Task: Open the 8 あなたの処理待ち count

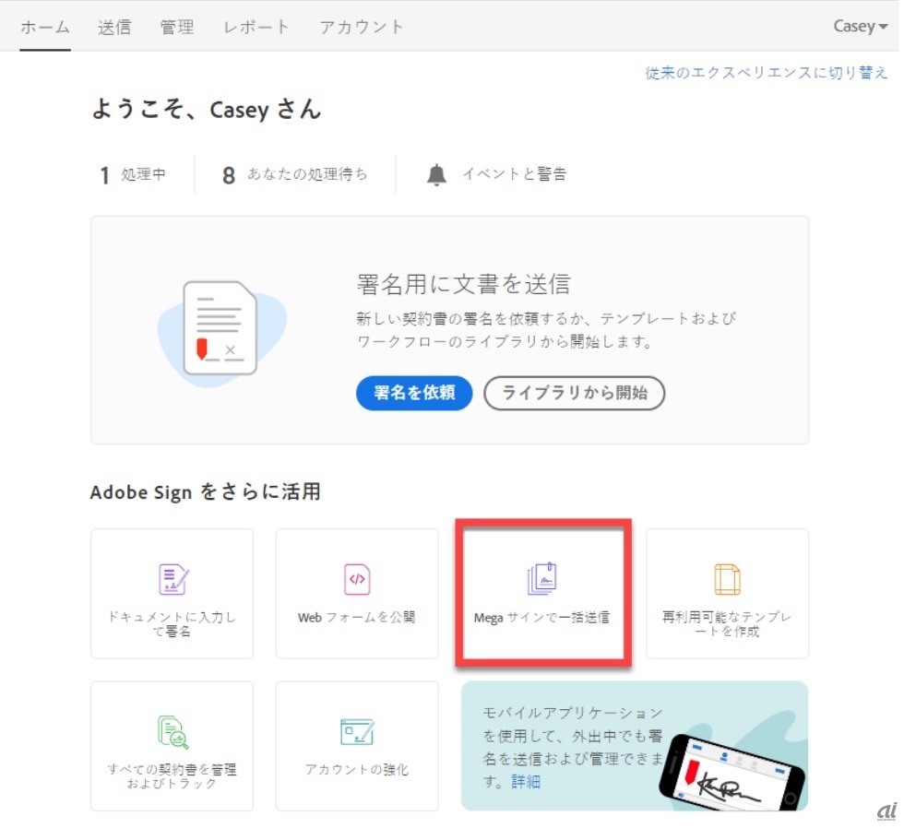Action: 294,174
